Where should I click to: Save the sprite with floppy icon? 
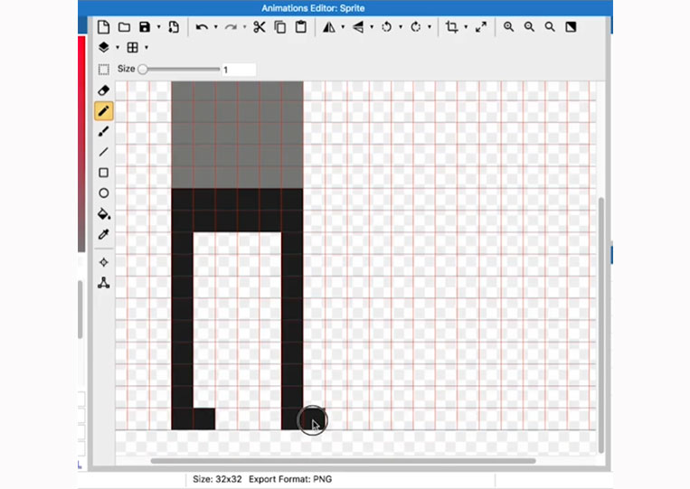(145, 27)
